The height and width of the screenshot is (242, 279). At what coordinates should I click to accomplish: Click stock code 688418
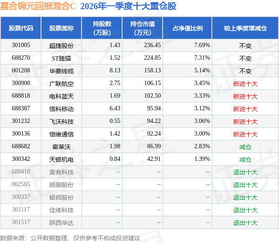point(21,171)
